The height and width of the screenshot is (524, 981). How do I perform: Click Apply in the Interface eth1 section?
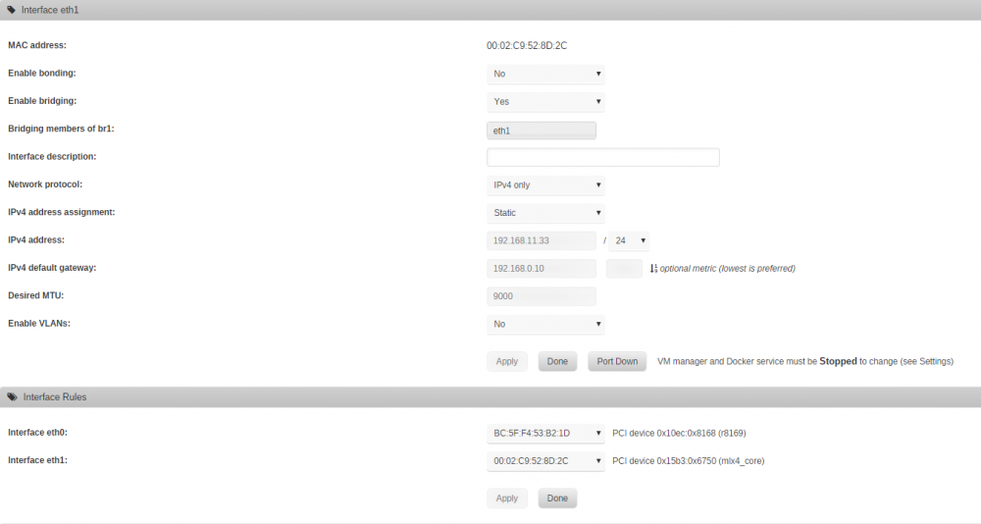pos(507,361)
